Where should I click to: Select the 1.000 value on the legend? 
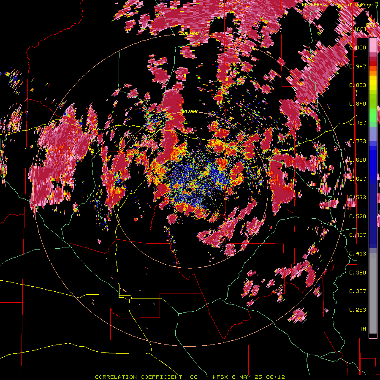358,47
